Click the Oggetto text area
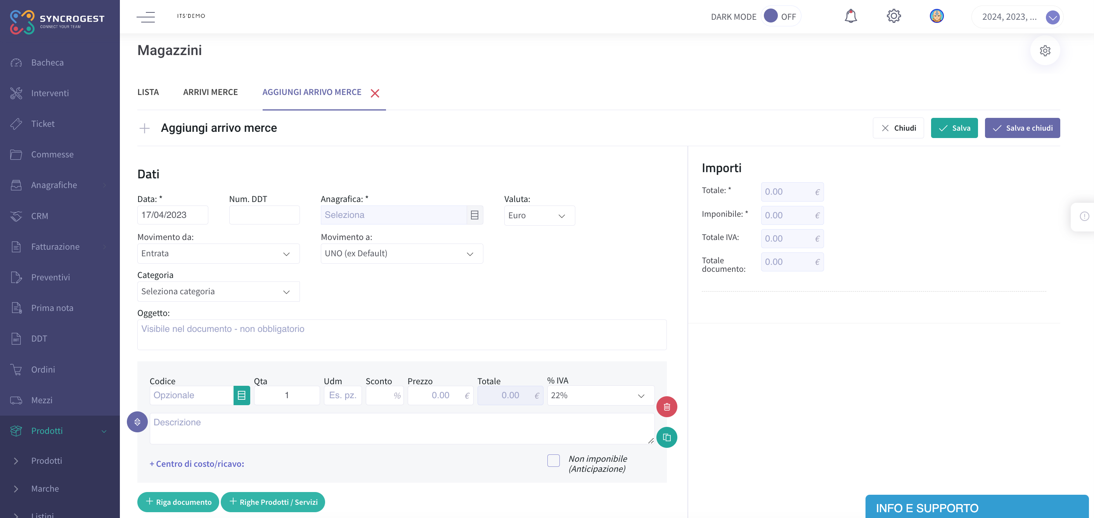The width and height of the screenshot is (1094, 518). pyautogui.click(x=402, y=335)
